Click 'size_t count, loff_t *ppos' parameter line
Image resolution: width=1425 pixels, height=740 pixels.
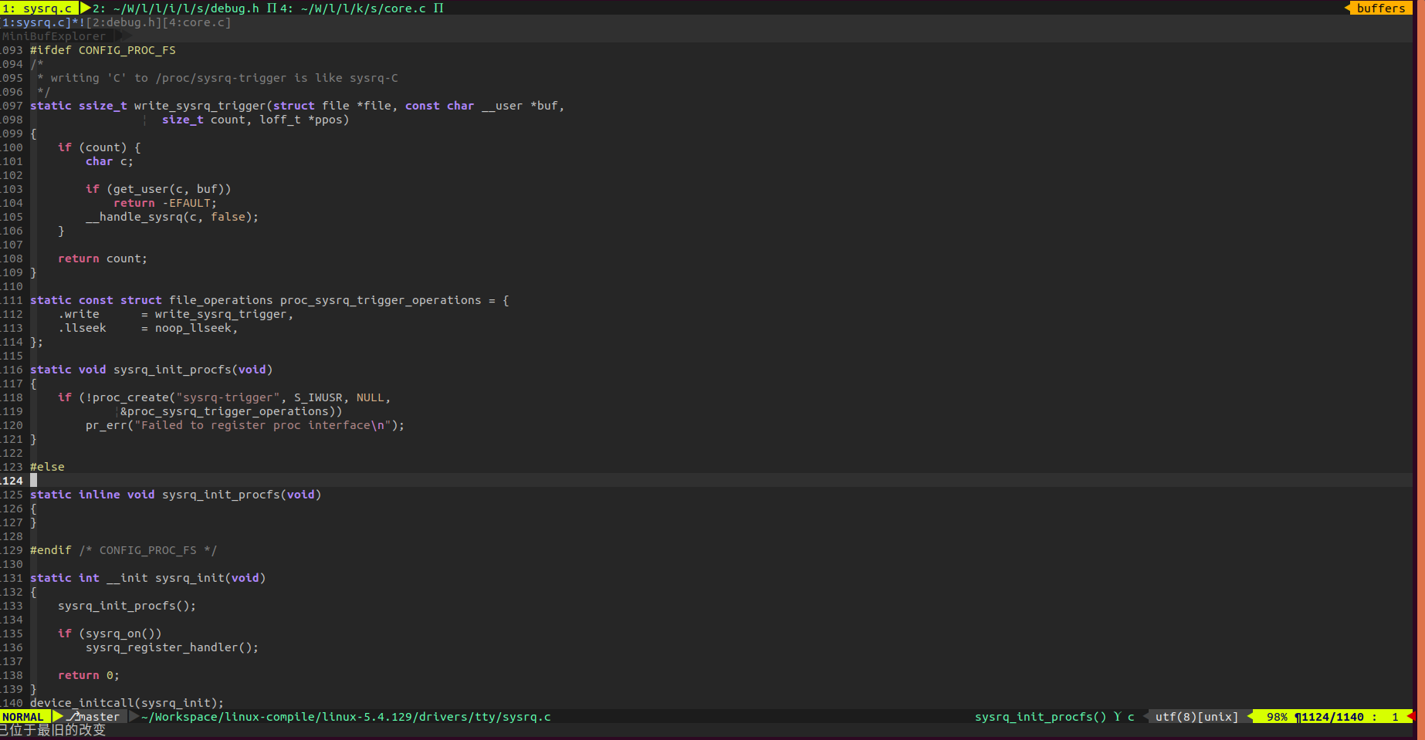(x=256, y=120)
